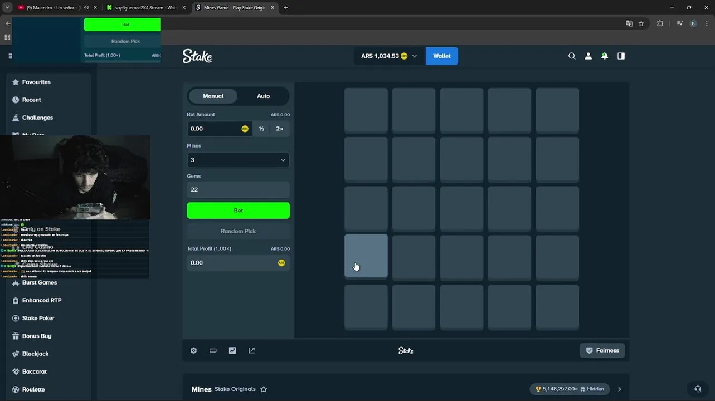This screenshot has height=401, width=715.
Task: Reveal the highlighted tile under the cursor
Action: coord(366,256)
